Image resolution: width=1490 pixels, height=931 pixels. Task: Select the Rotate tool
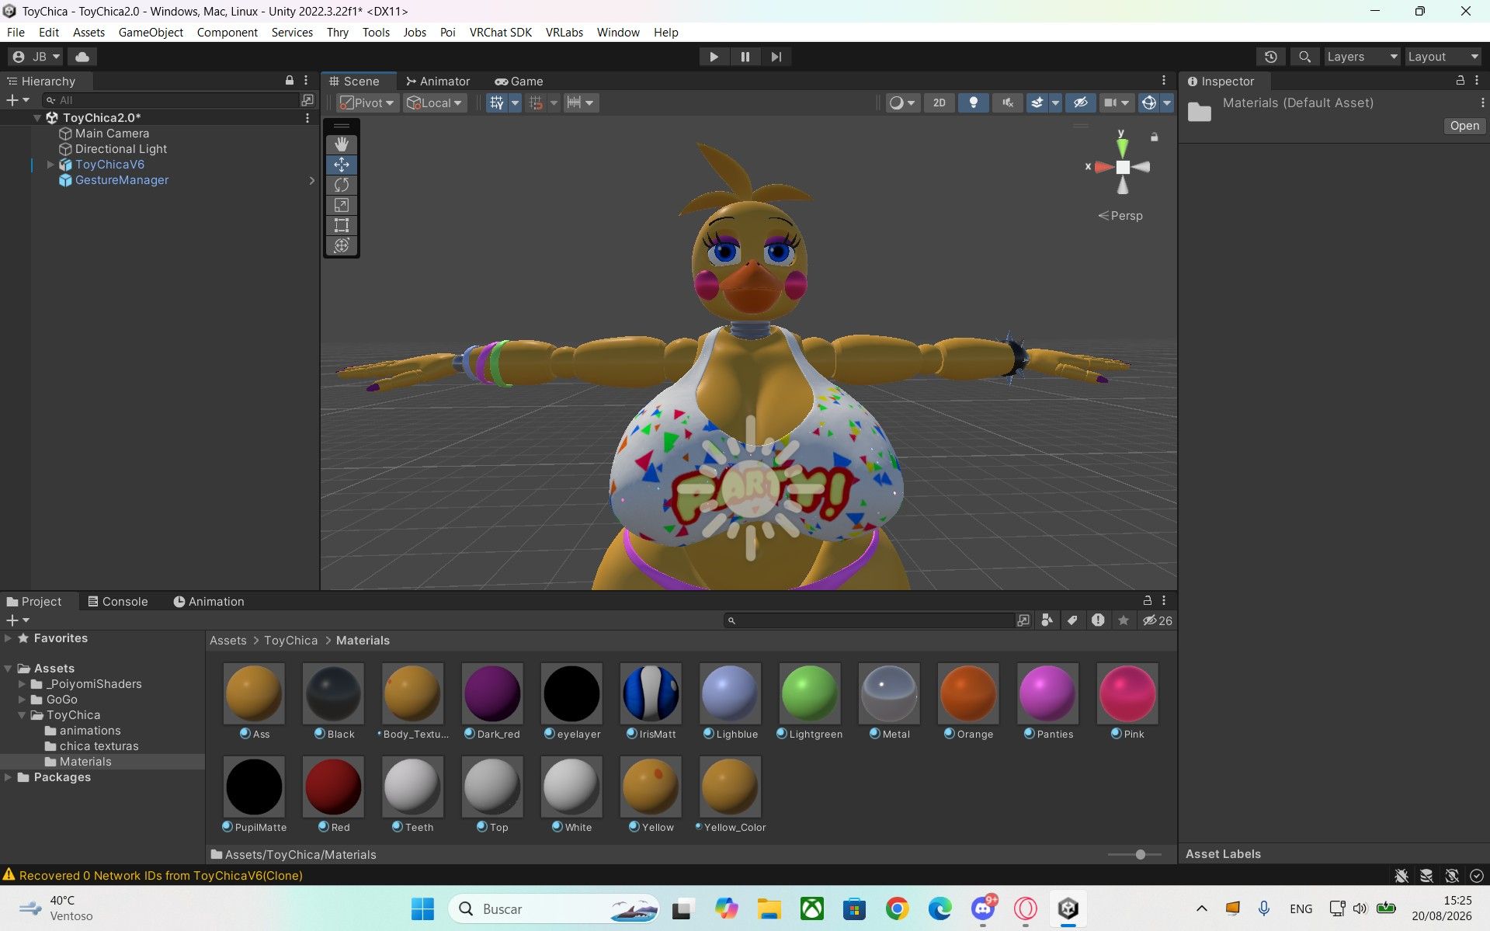click(x=342, y=185)
